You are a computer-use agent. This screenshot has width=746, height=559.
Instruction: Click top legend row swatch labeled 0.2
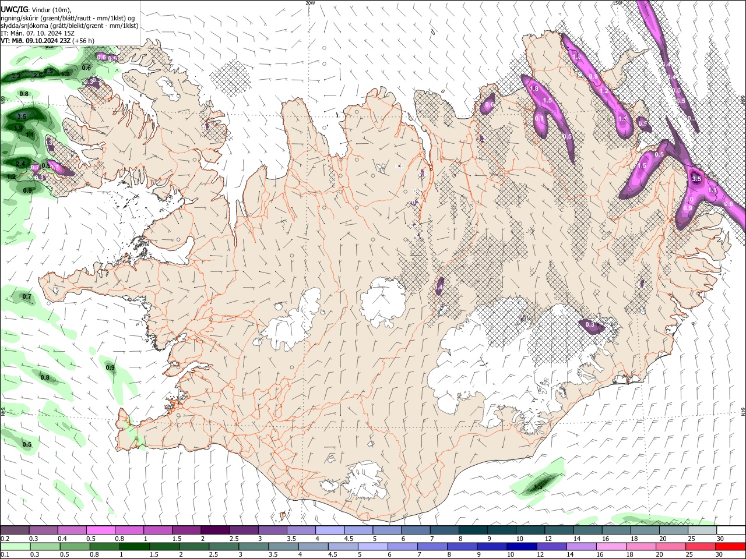(x=15, y=530)
